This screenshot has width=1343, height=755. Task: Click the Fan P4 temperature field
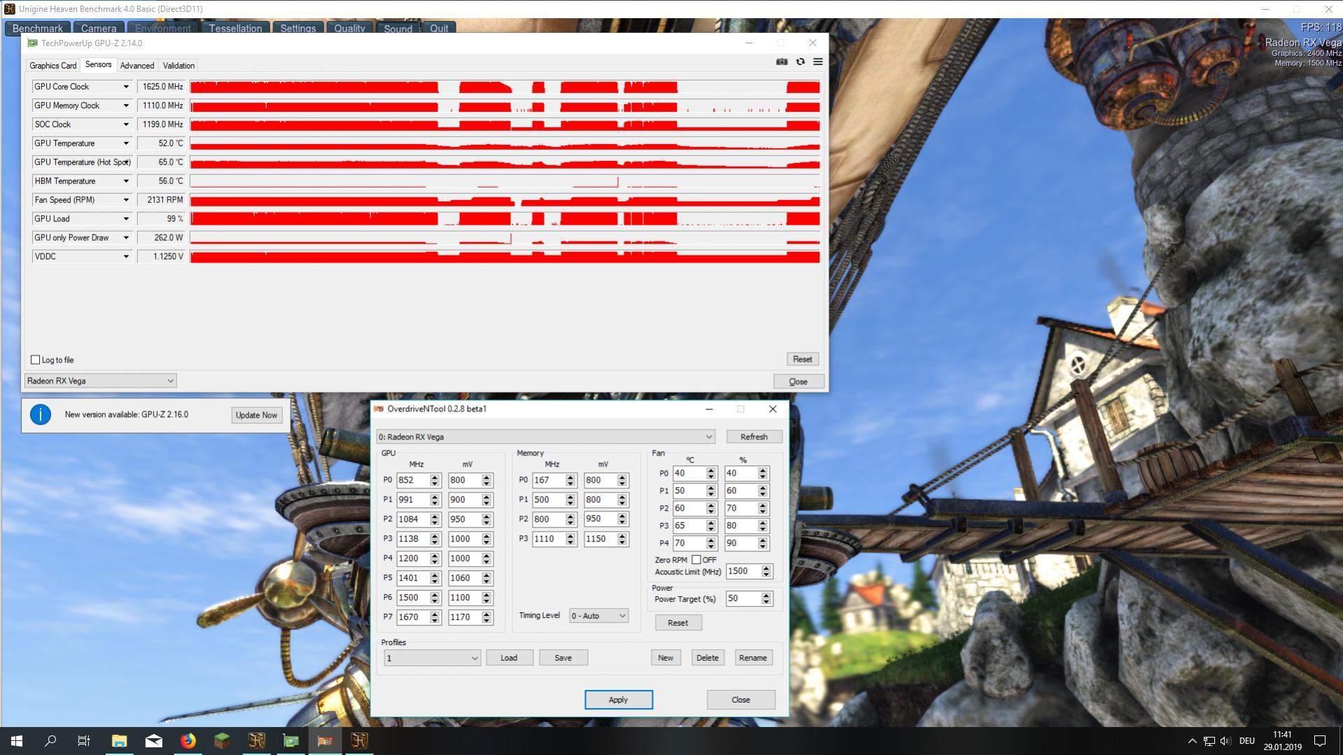click(x=689, y=543)
